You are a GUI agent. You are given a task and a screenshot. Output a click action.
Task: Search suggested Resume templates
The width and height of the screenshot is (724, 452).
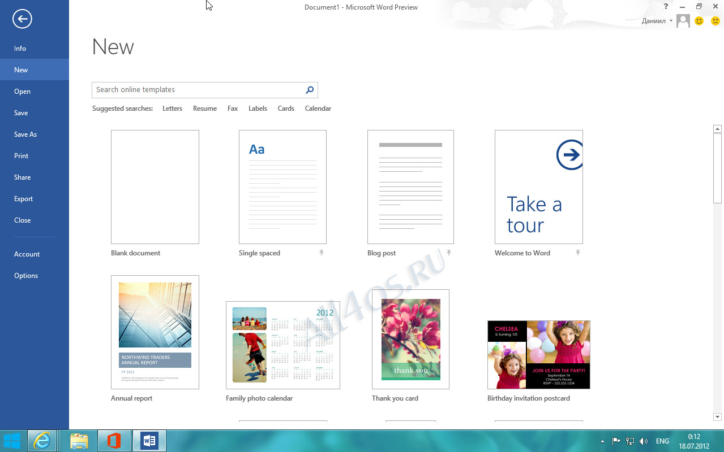[205, 108]
